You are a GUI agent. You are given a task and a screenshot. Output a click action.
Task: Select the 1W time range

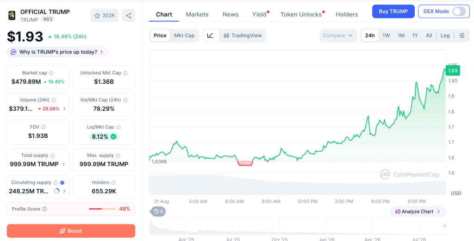coord(386,35)
